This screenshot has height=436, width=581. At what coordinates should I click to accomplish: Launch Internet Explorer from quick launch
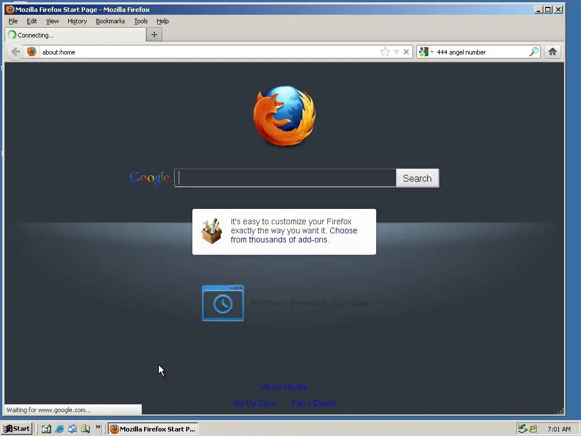coord(59,429)
